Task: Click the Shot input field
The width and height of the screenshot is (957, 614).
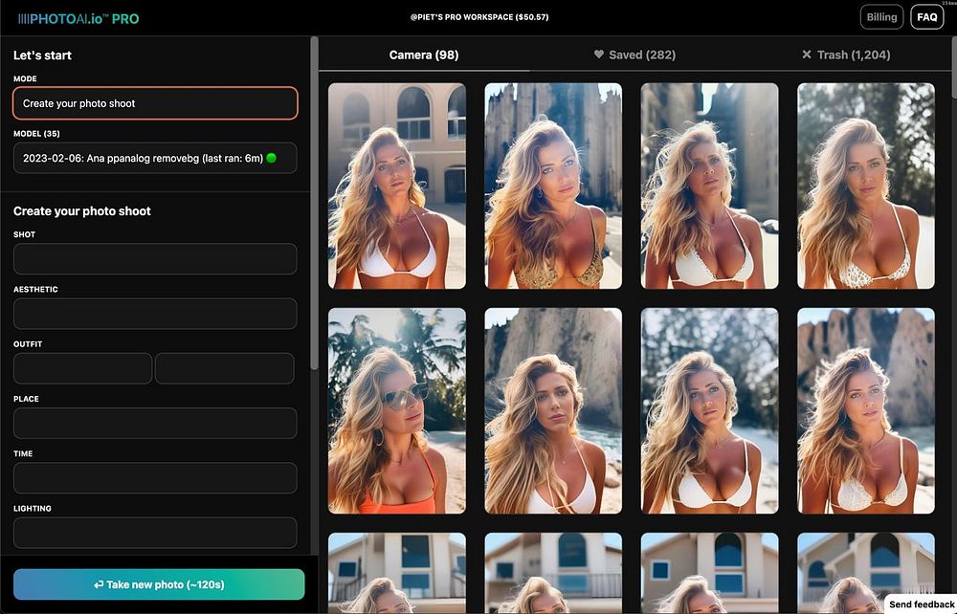Action: point(155,258)
